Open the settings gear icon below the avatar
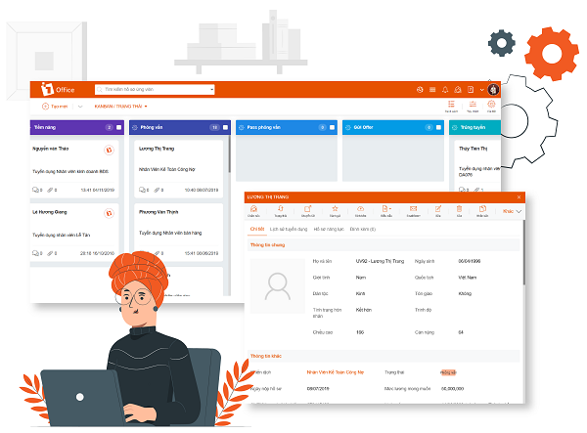 (491, 105)
